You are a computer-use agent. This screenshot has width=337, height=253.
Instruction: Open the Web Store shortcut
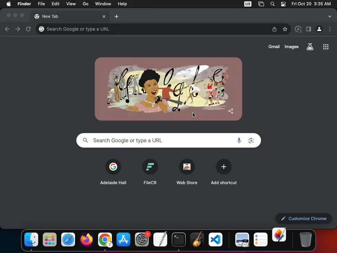187,172
